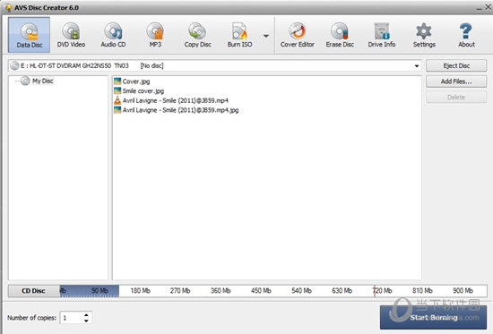Click the CD Disc type button

coord(34,291)
